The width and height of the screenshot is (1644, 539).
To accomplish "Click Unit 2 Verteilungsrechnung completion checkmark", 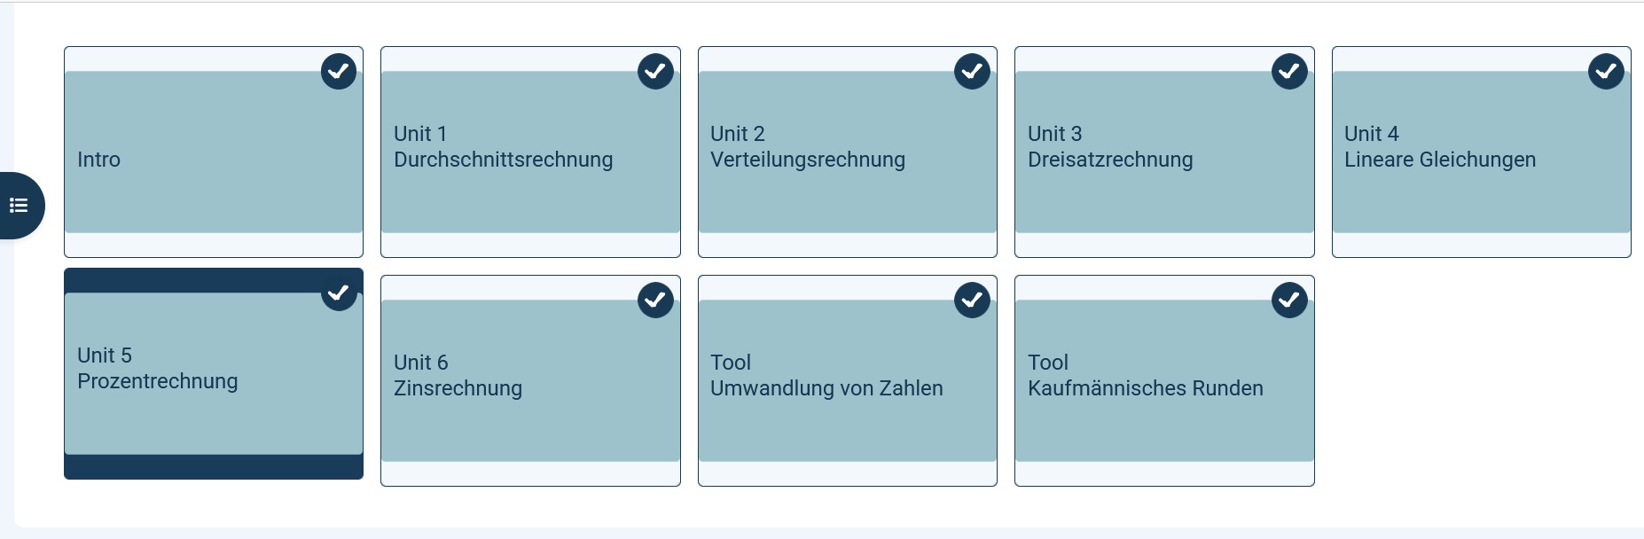I will click(x=972, y=71).
